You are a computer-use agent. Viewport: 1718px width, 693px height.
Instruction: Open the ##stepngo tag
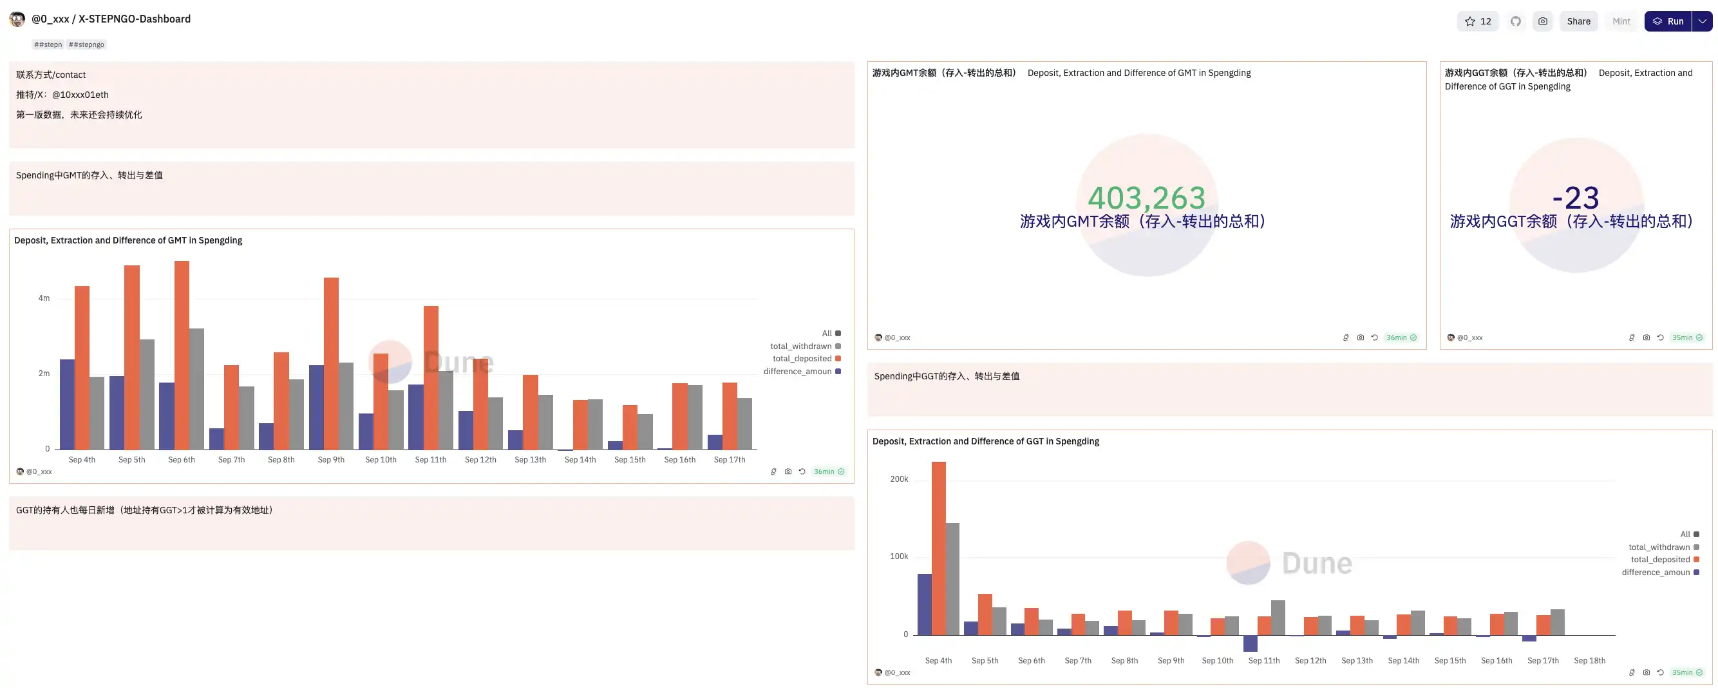click(x=86, y=44)
